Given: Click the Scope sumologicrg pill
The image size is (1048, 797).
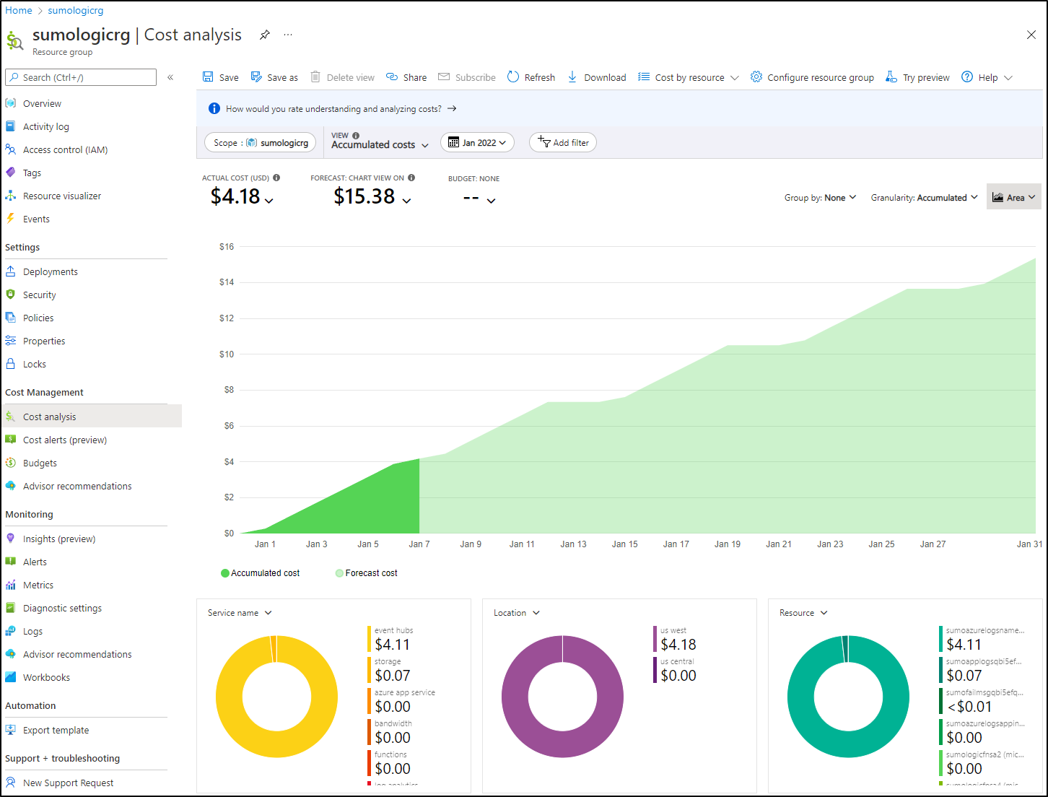Looking at the screenshot, I should [261, 142].
